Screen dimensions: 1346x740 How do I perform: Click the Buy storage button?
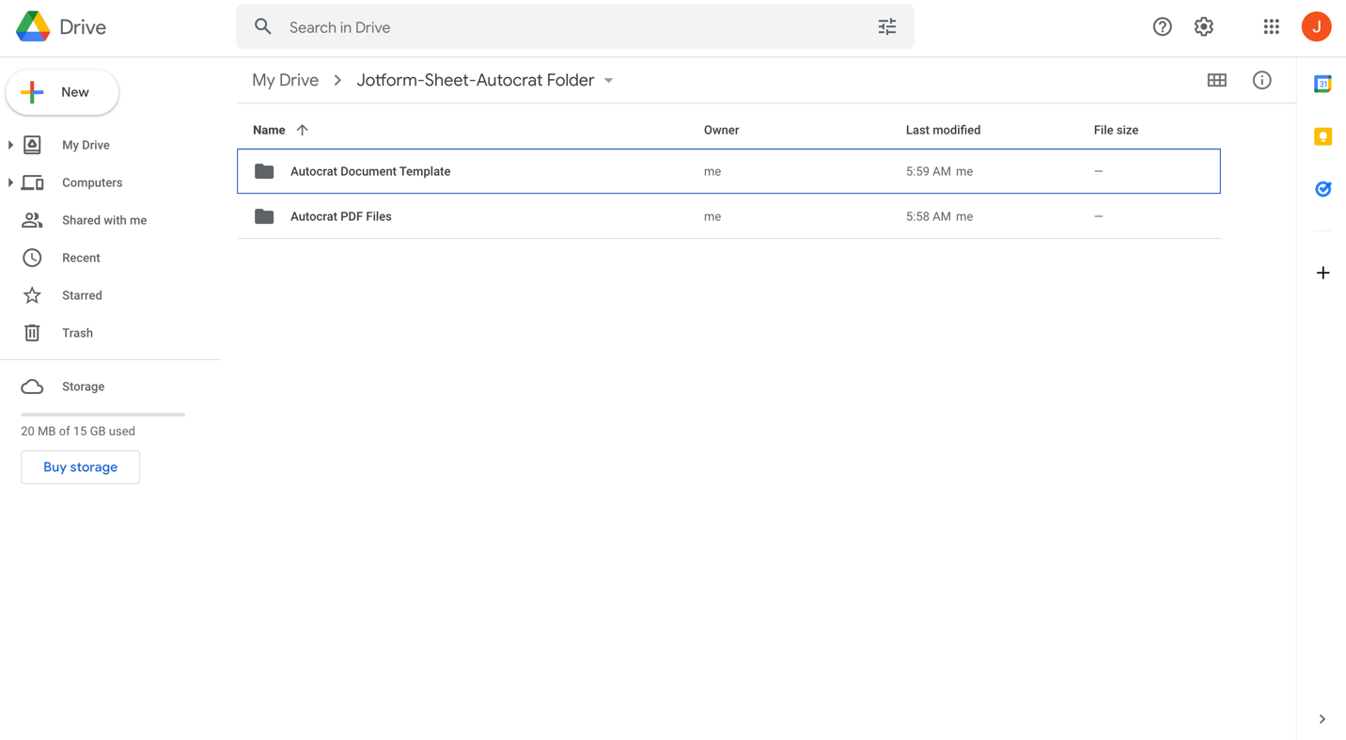point(80,467)
